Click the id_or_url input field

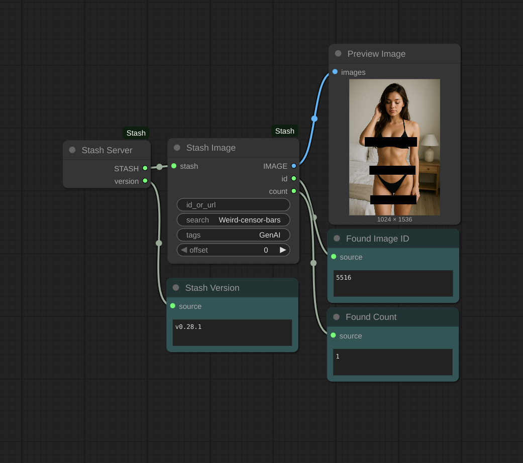tap(234, 205)
